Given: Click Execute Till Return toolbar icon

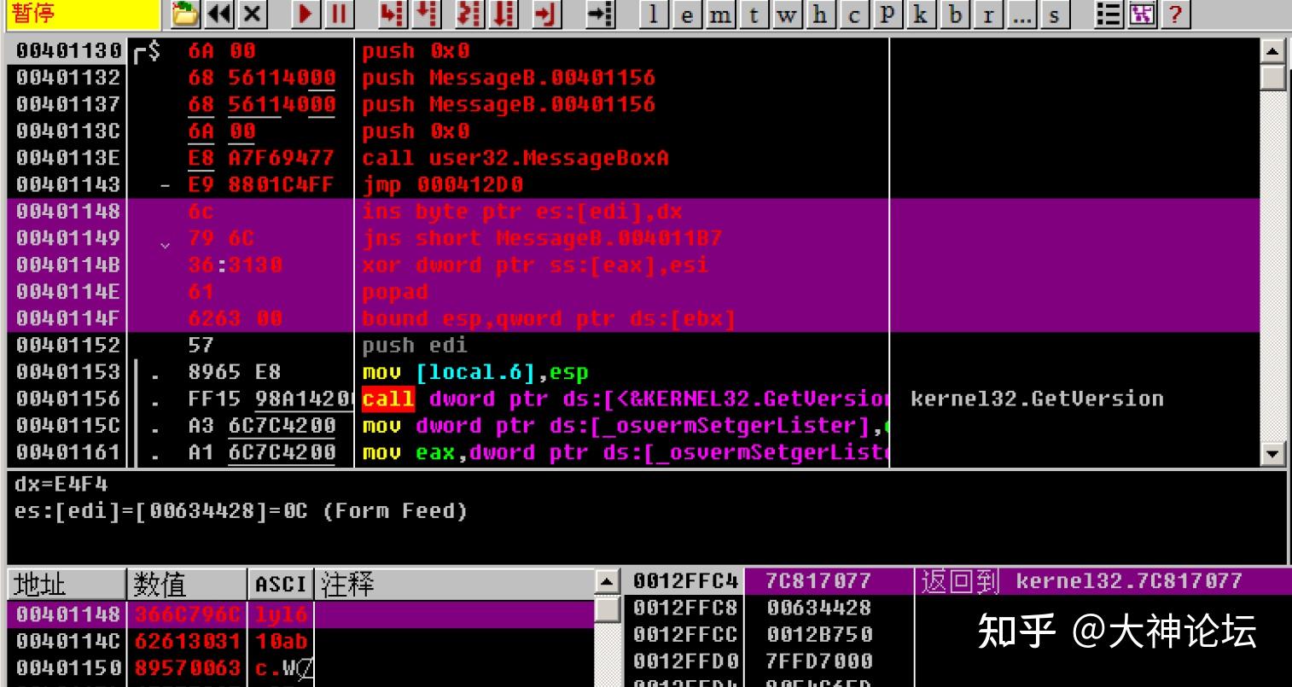Looking at the screenshot, I should click(546, 15).
